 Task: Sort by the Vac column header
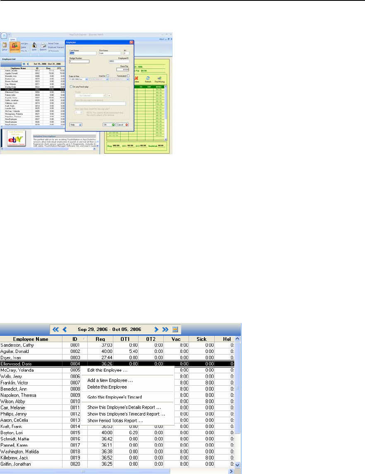(x=176, y=339)
